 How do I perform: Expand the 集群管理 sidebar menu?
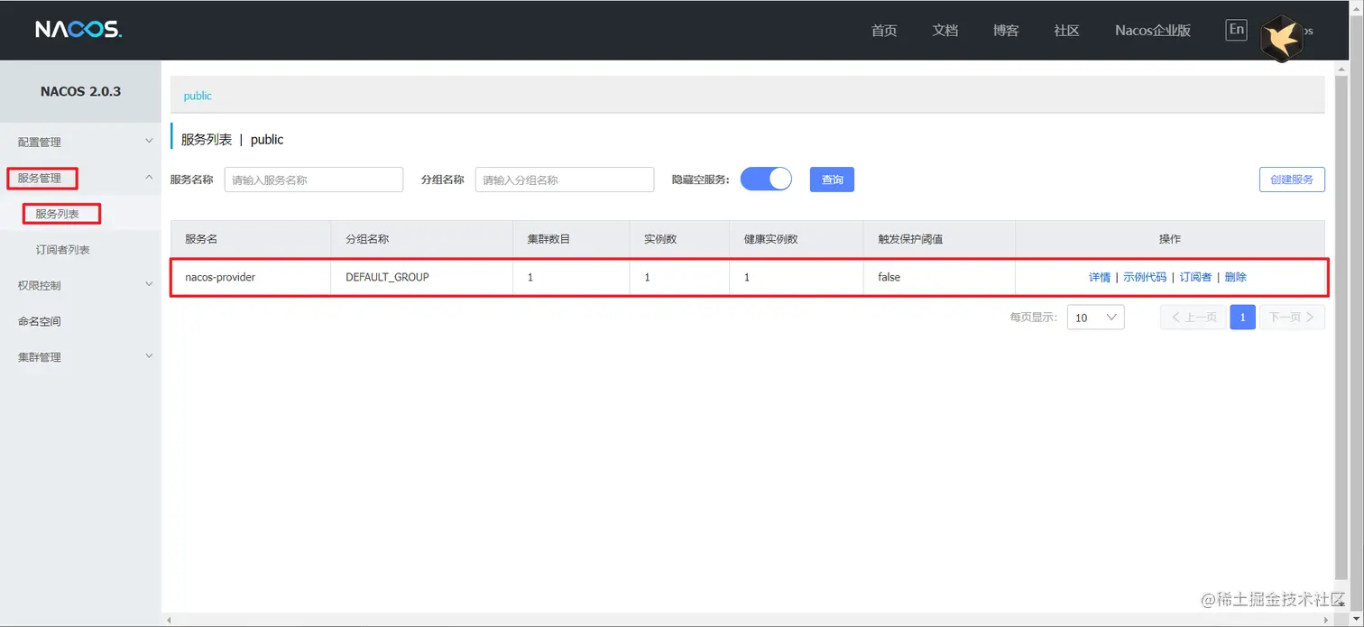[x=80, y=357]
